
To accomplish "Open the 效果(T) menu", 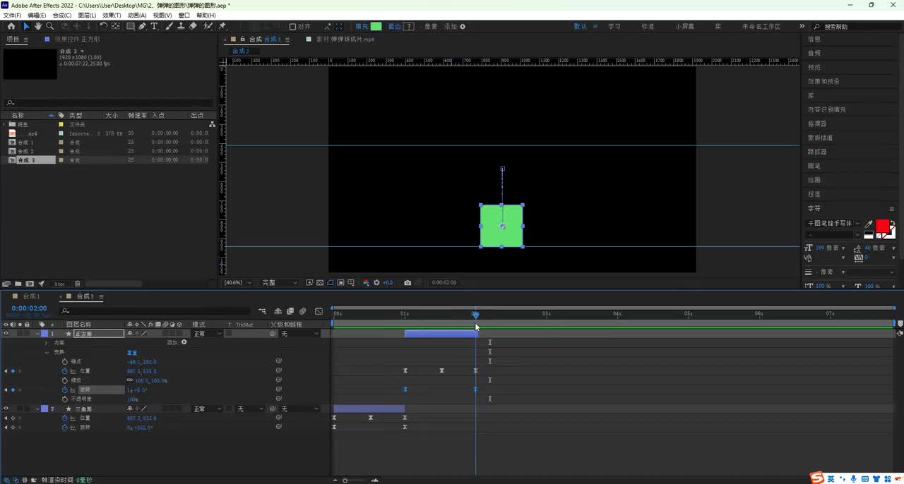I will coord(112,15).
